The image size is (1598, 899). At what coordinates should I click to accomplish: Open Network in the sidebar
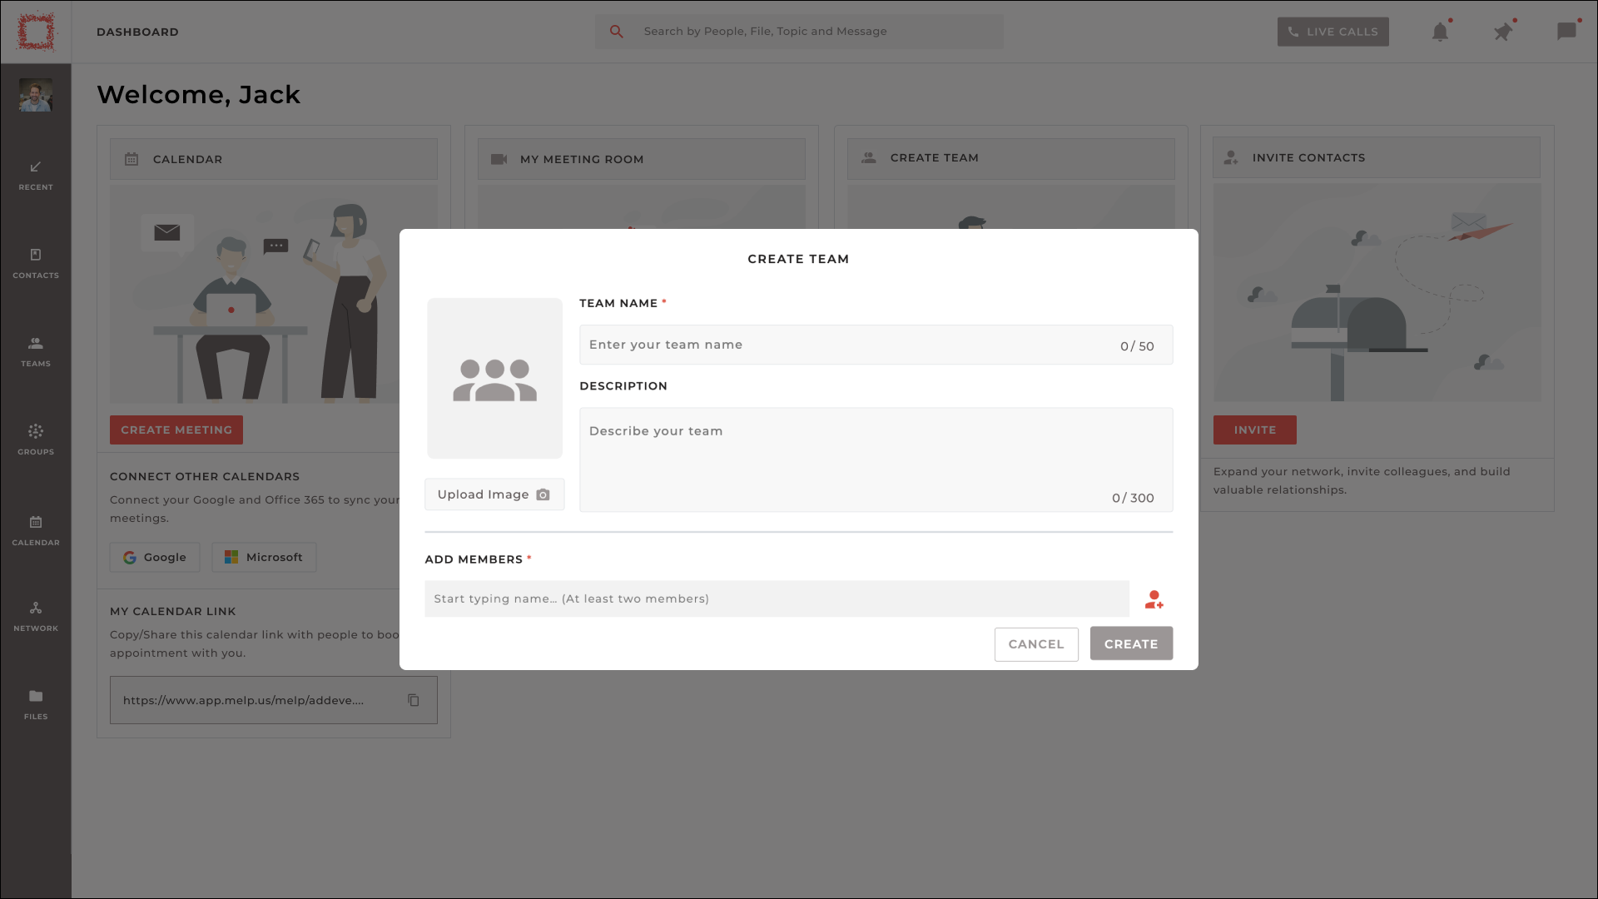tap(36, 617)
